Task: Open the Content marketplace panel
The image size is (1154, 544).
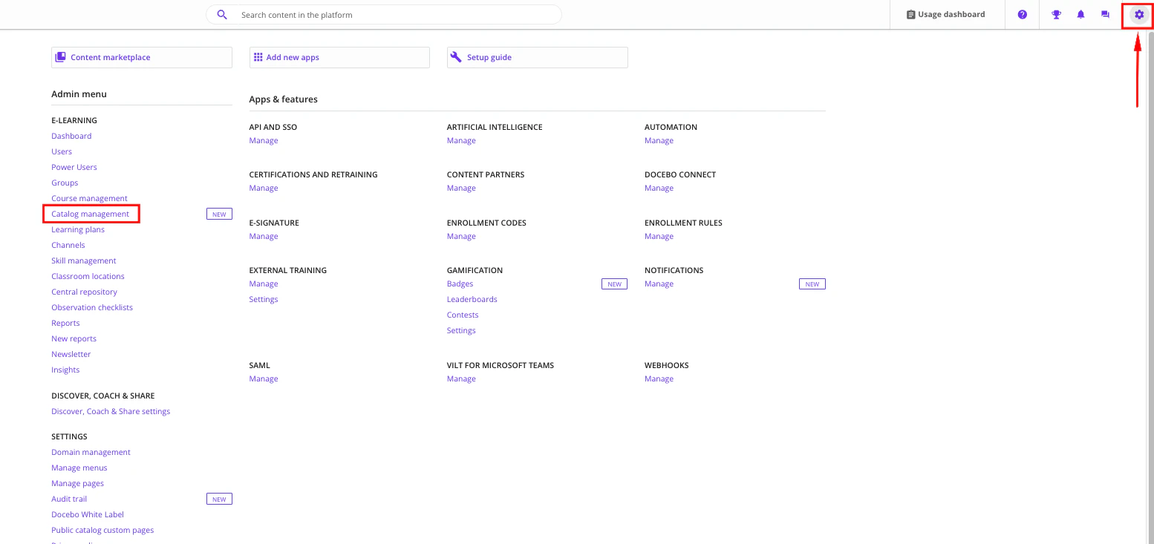Action: coord(141,56)
